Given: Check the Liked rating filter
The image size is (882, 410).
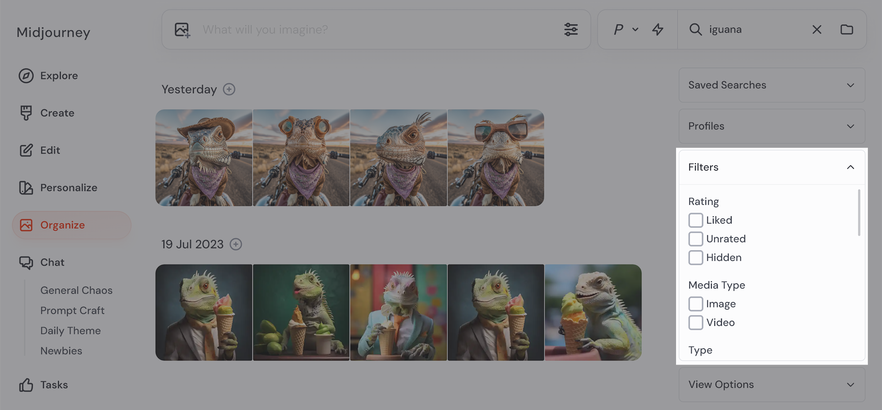Looking at the screenshot, I should (x=695, y=220).
